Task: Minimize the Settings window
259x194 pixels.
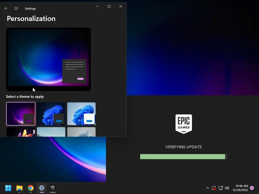Action: (x=97, y=6)
